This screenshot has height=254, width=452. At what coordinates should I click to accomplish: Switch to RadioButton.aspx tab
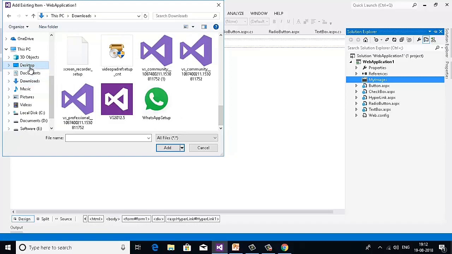284,32
